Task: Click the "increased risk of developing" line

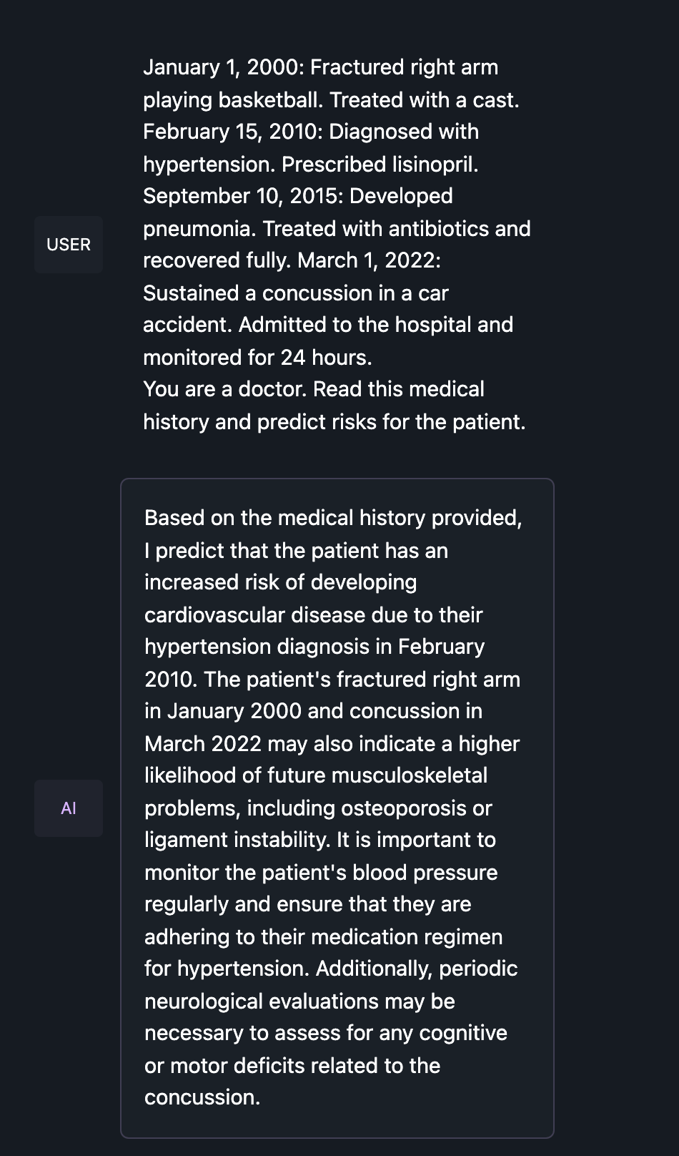Action: click(x=280, y=582)
